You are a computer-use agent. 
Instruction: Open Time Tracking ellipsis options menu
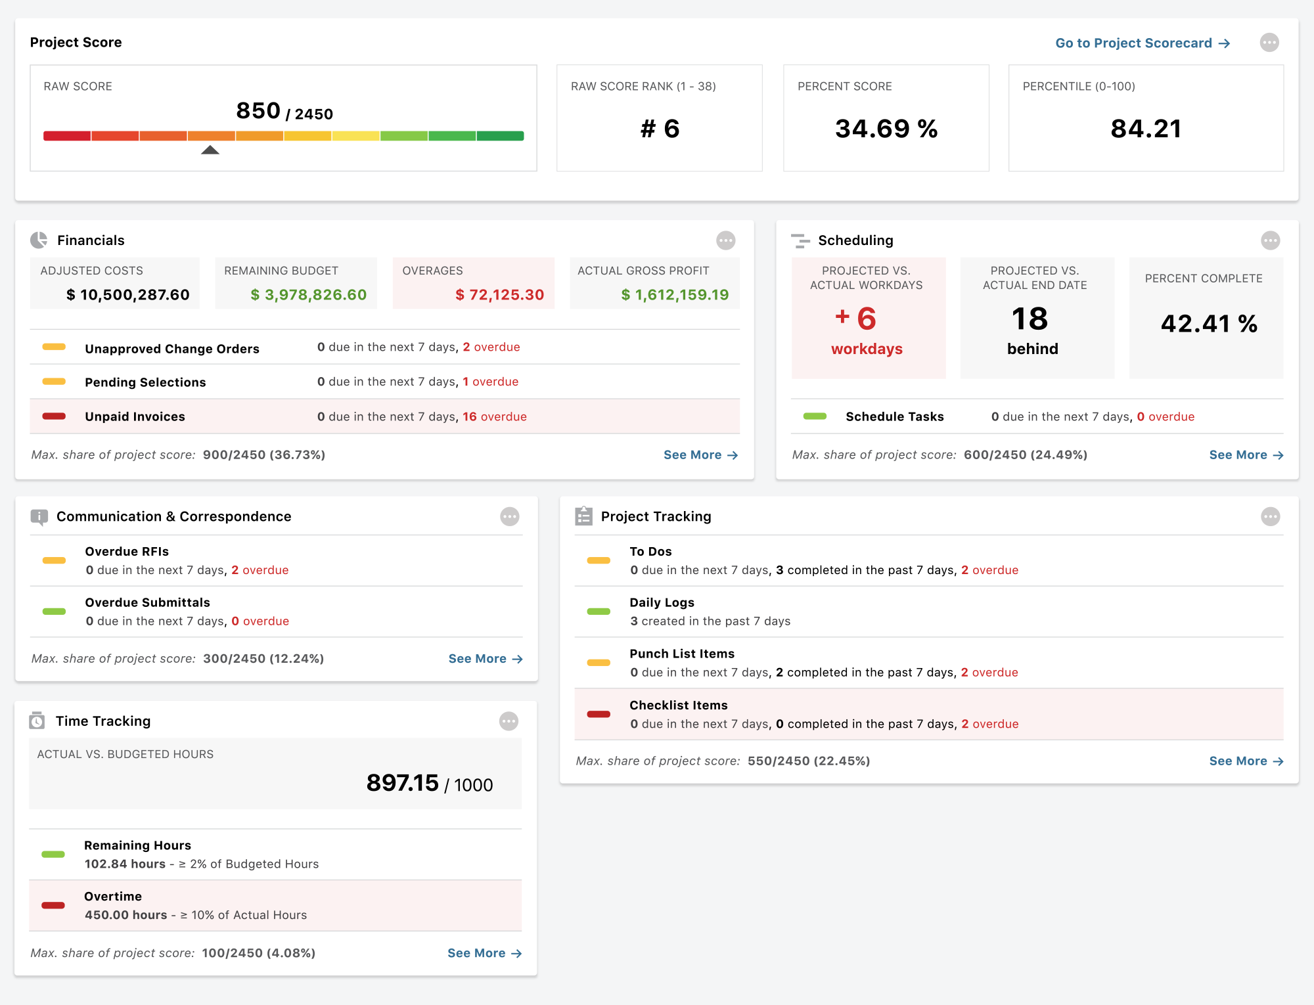[x=509, y=721]
